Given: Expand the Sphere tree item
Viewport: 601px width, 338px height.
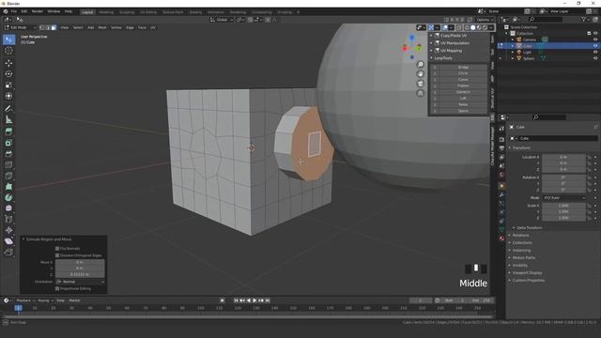Looking at the screenshot, I should point(513,58).
